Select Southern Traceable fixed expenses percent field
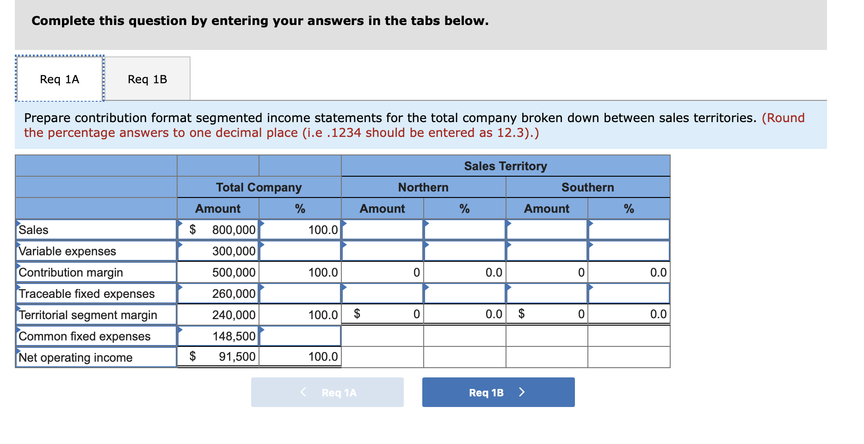Screen dimensions: 864x444 coord(629,293)
